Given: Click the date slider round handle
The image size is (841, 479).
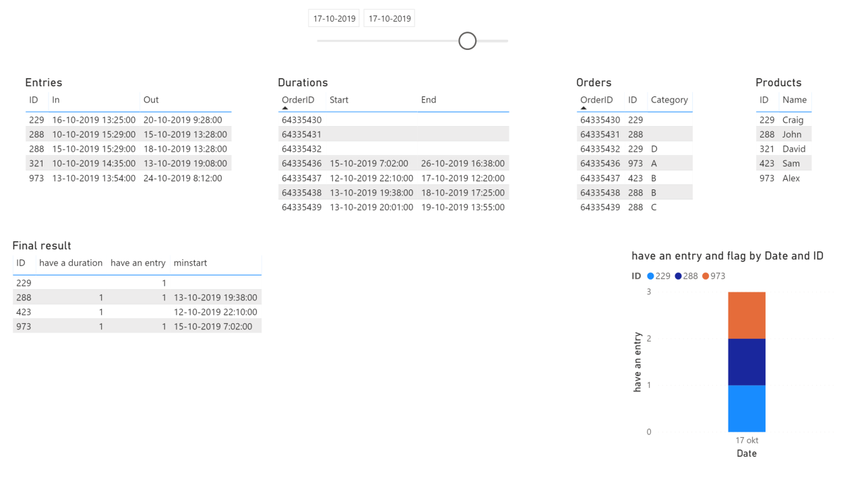Looking at the screenshot, I should [x=467, y=41].
